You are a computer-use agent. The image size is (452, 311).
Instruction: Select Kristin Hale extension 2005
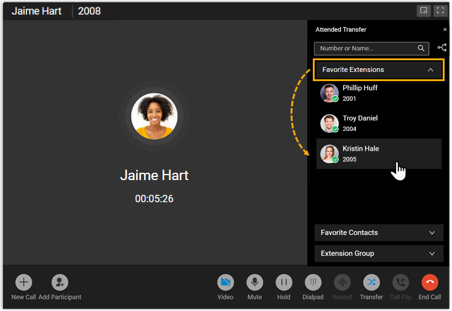tap(379, 154)
